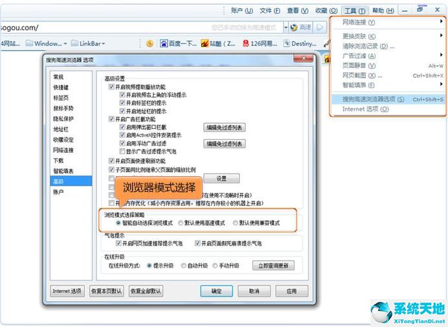Toggle 开启网页加速推荐提示气泡 checkbox
448x327 pixels.
[118, 243]
